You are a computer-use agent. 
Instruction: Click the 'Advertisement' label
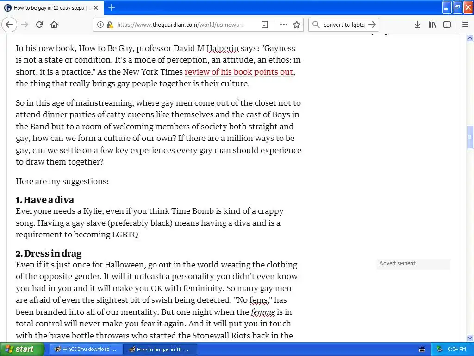(x=397, y=263)
